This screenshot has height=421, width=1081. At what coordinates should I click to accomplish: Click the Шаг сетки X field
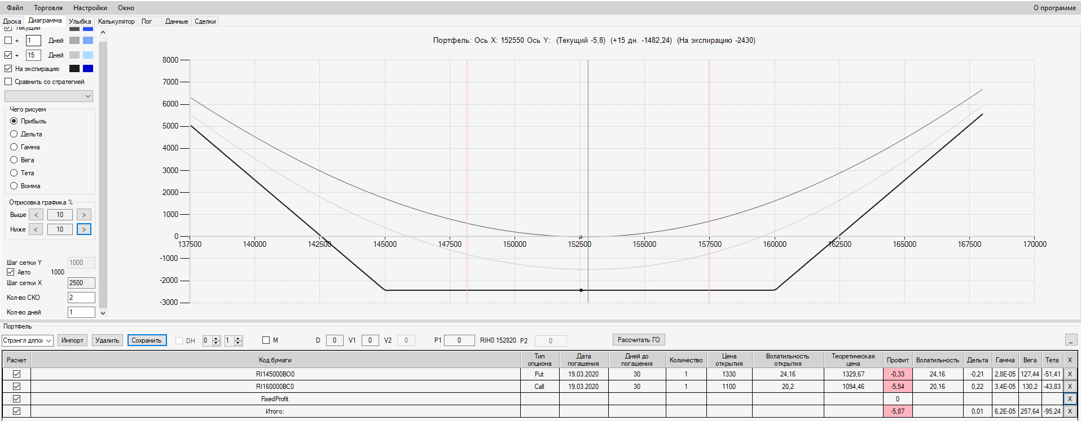click(x=81, y=283)
